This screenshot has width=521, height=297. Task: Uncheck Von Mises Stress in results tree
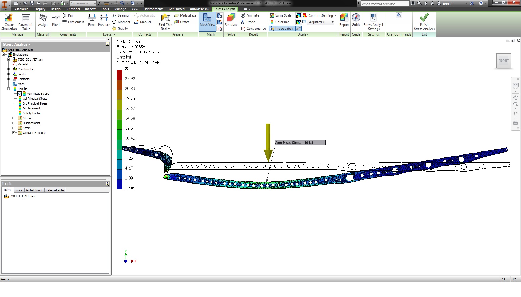tap(20, 94)
